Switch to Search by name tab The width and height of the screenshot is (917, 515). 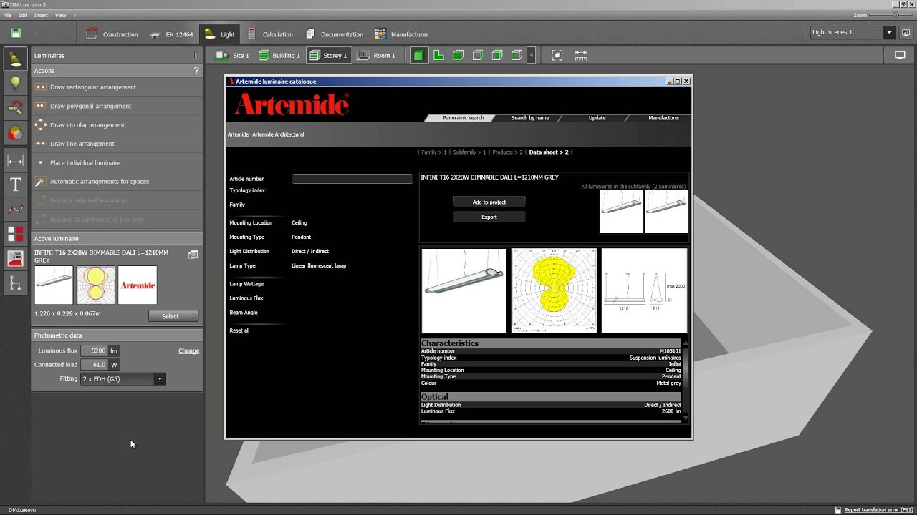[530, 118]
